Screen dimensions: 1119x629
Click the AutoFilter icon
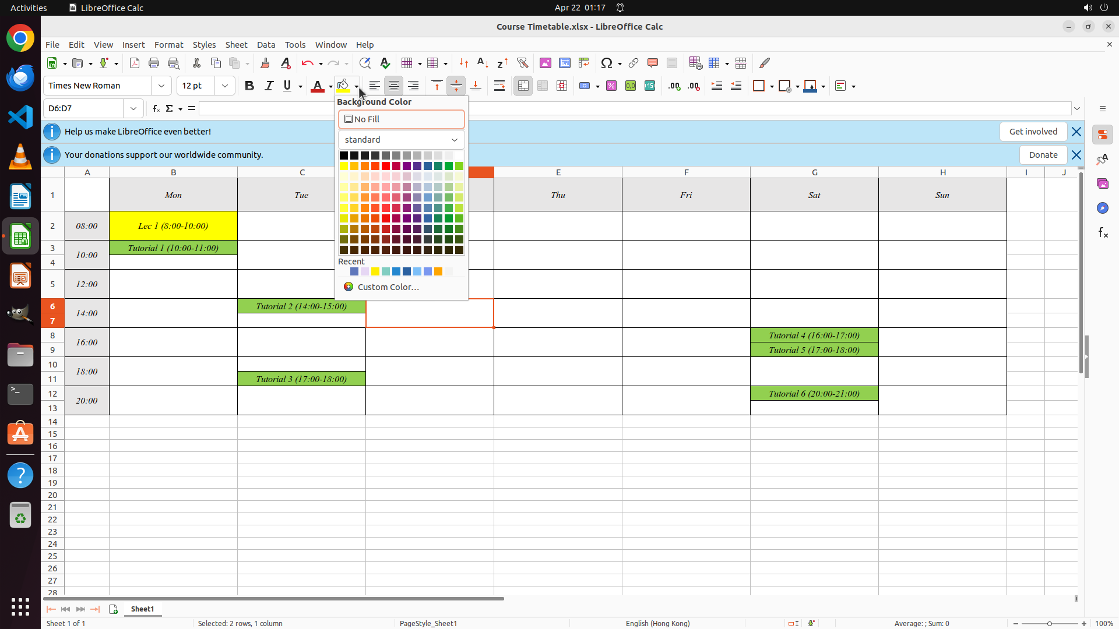click(522, 63)
